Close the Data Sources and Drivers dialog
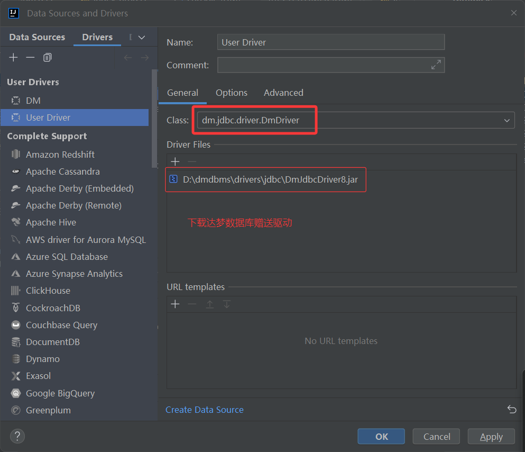Image resolution: width=525 pixels, height=452 pixels. pos(513,13)
